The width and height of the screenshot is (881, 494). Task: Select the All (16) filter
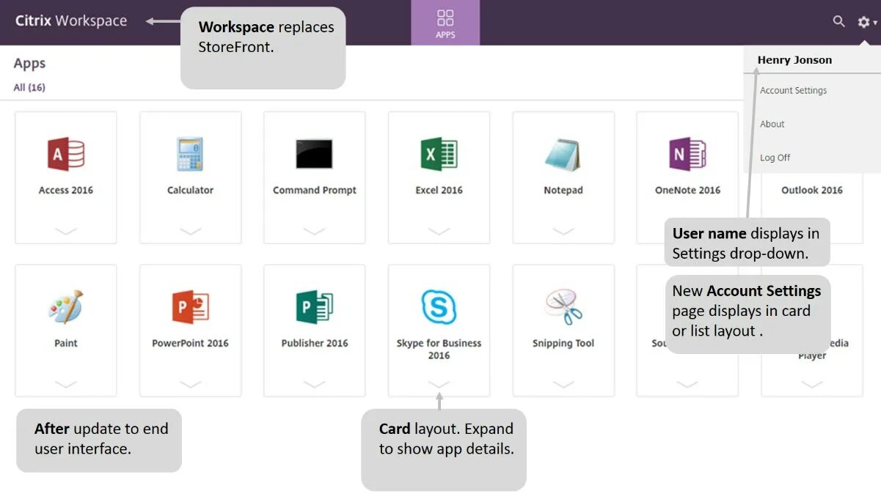(x=29, y=87)
